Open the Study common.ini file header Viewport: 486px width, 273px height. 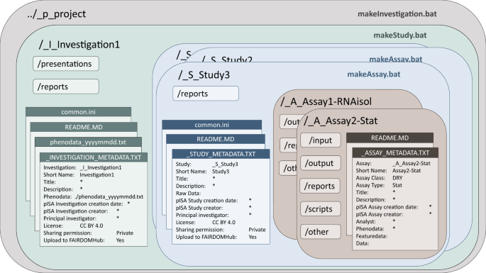[x=211, y=125]
